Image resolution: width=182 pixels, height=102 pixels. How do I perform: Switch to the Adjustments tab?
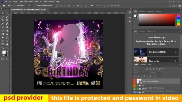click(x=151, y=31)
